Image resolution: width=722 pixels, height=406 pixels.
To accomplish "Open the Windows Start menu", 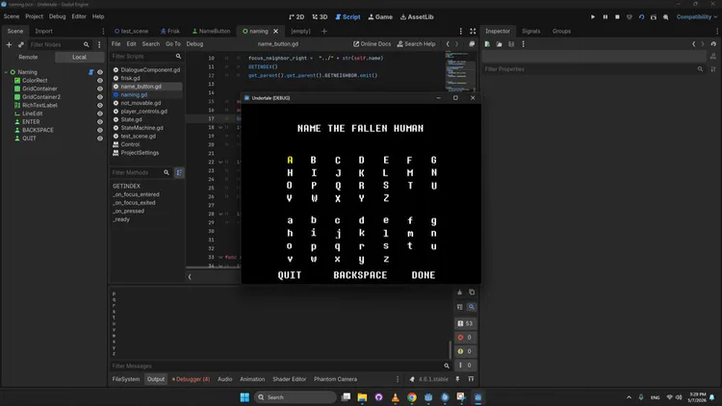I will [245, 397].
